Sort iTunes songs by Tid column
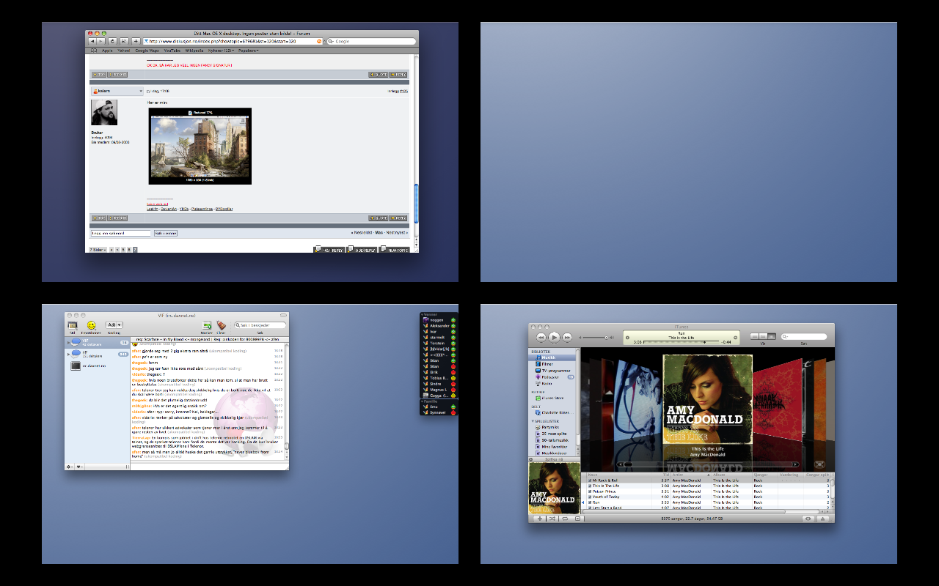The width and height of the screenshot is (939, 586). [661, 475]
